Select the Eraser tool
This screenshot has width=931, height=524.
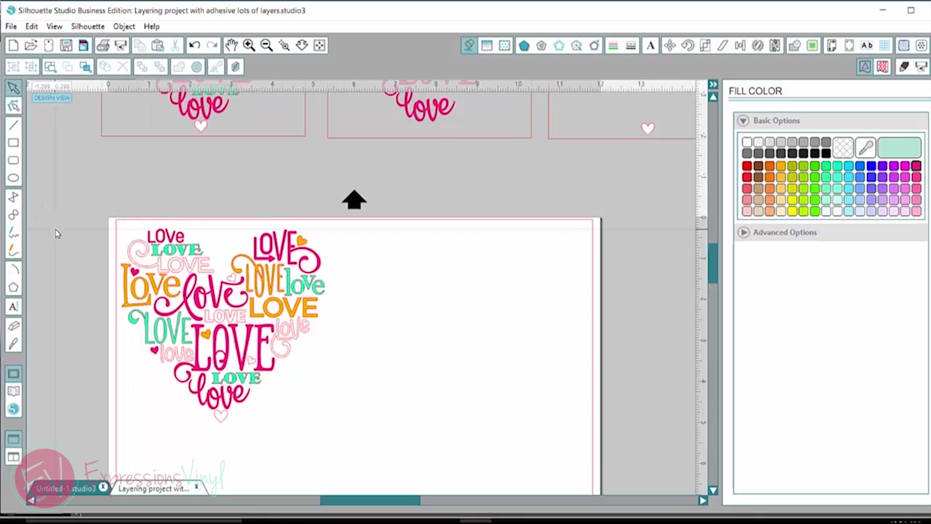(13, 326)
